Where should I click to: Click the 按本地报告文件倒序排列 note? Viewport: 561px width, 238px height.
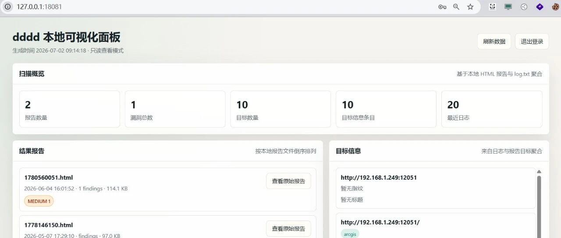tap(286, 151)
